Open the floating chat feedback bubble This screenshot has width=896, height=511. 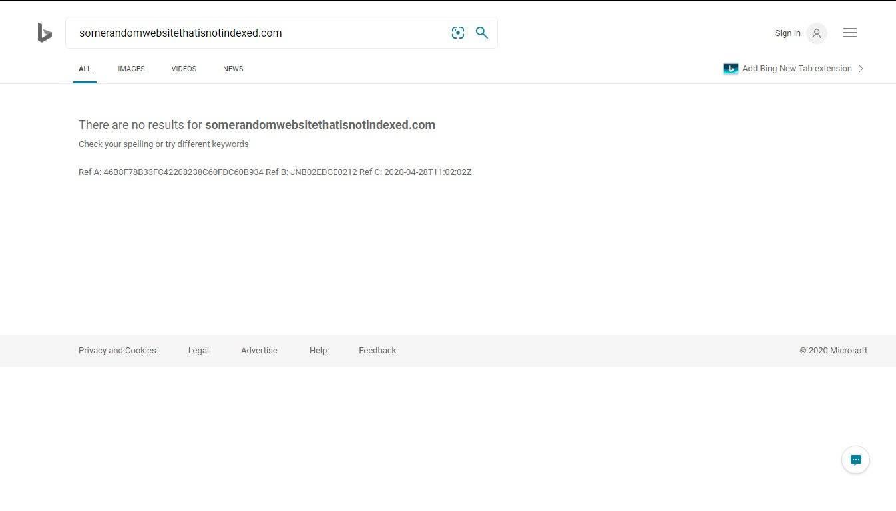(x=855, y=460)
